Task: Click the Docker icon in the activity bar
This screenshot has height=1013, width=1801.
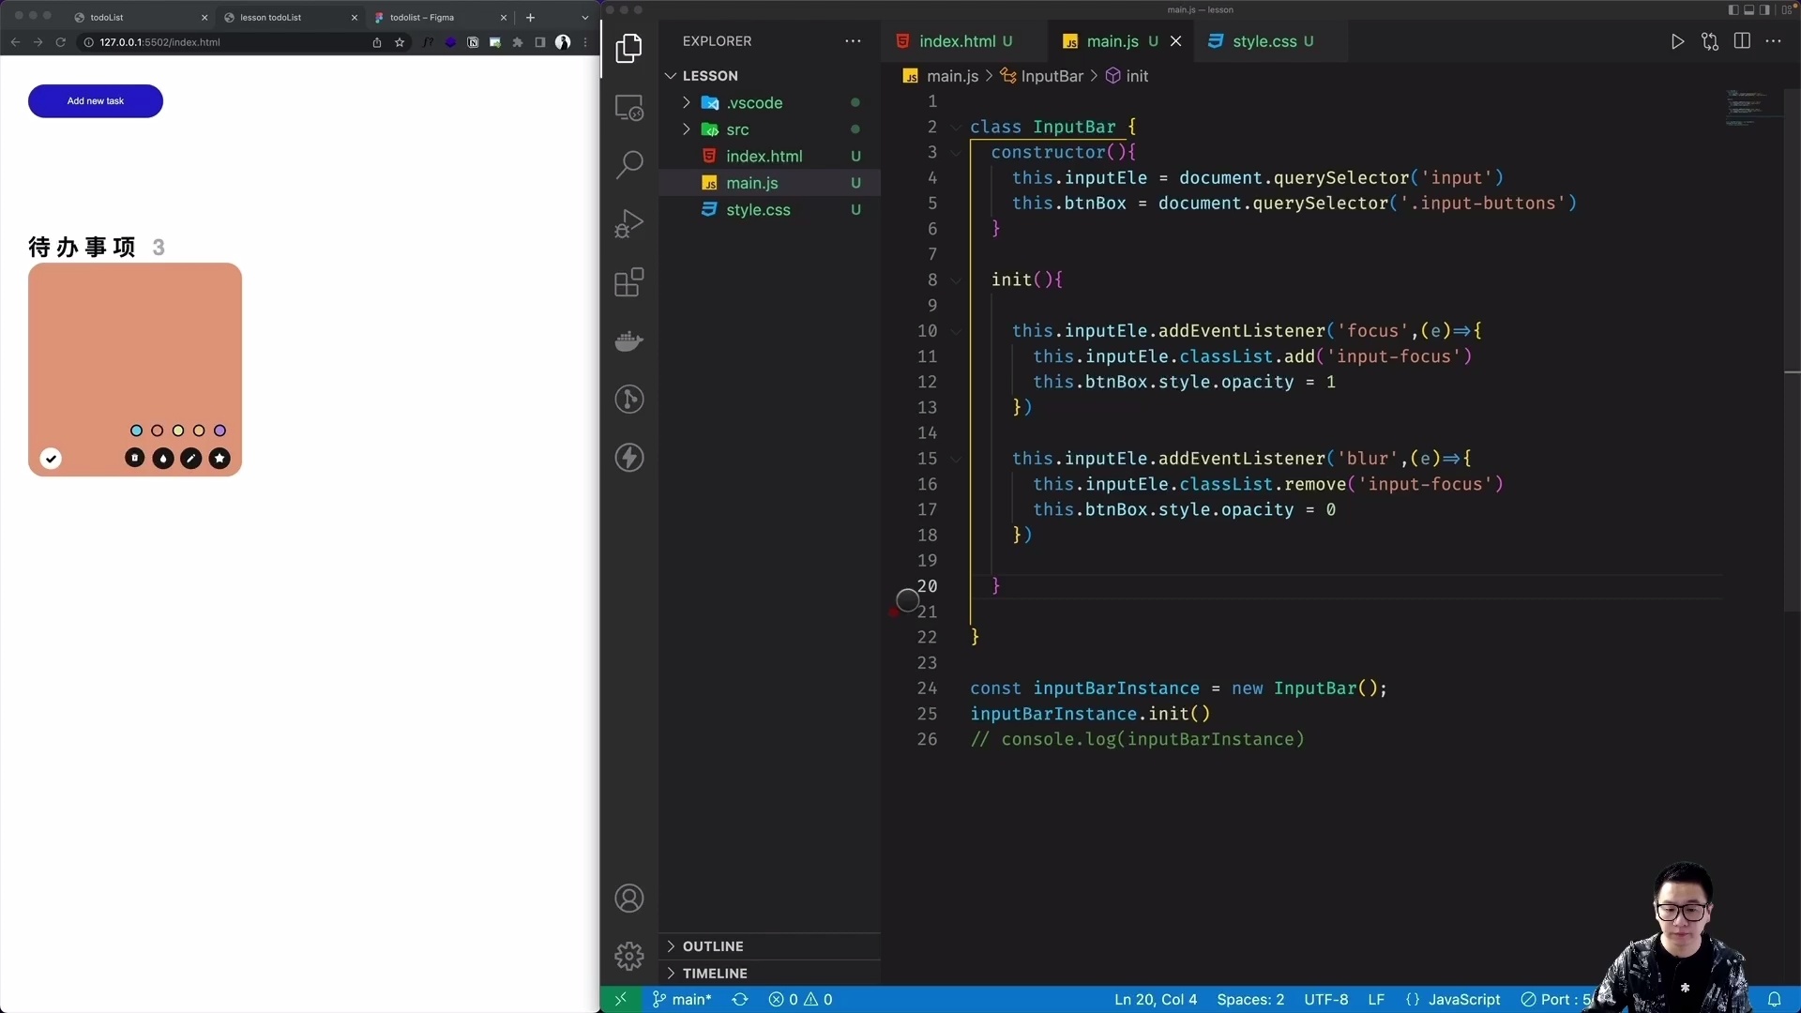Action: click(629, 340)
